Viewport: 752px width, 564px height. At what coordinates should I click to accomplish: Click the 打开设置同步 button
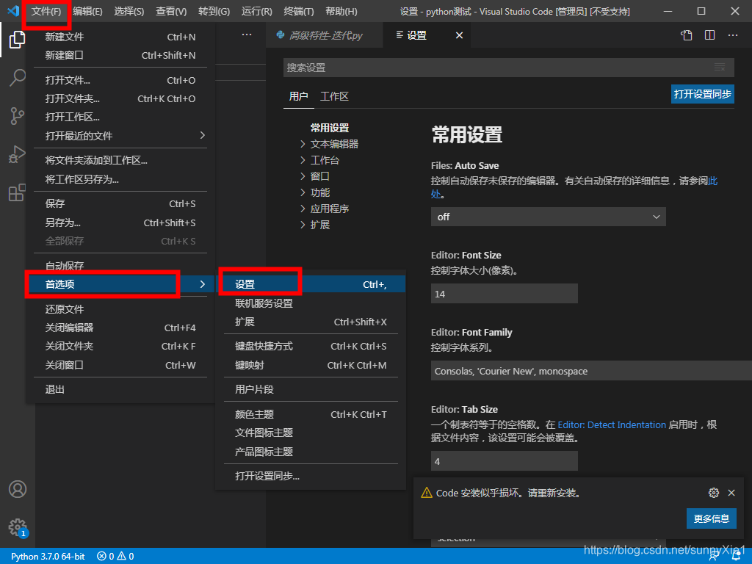click(x=703, y=94)
